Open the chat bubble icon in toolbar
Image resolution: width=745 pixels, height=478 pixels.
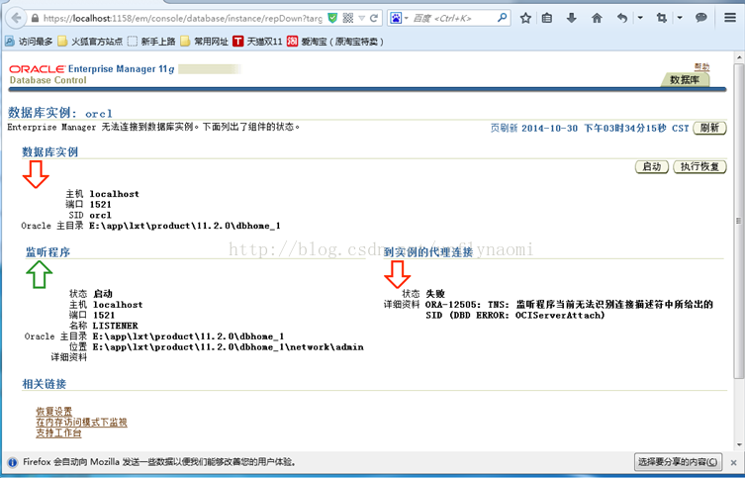point(700,18)
